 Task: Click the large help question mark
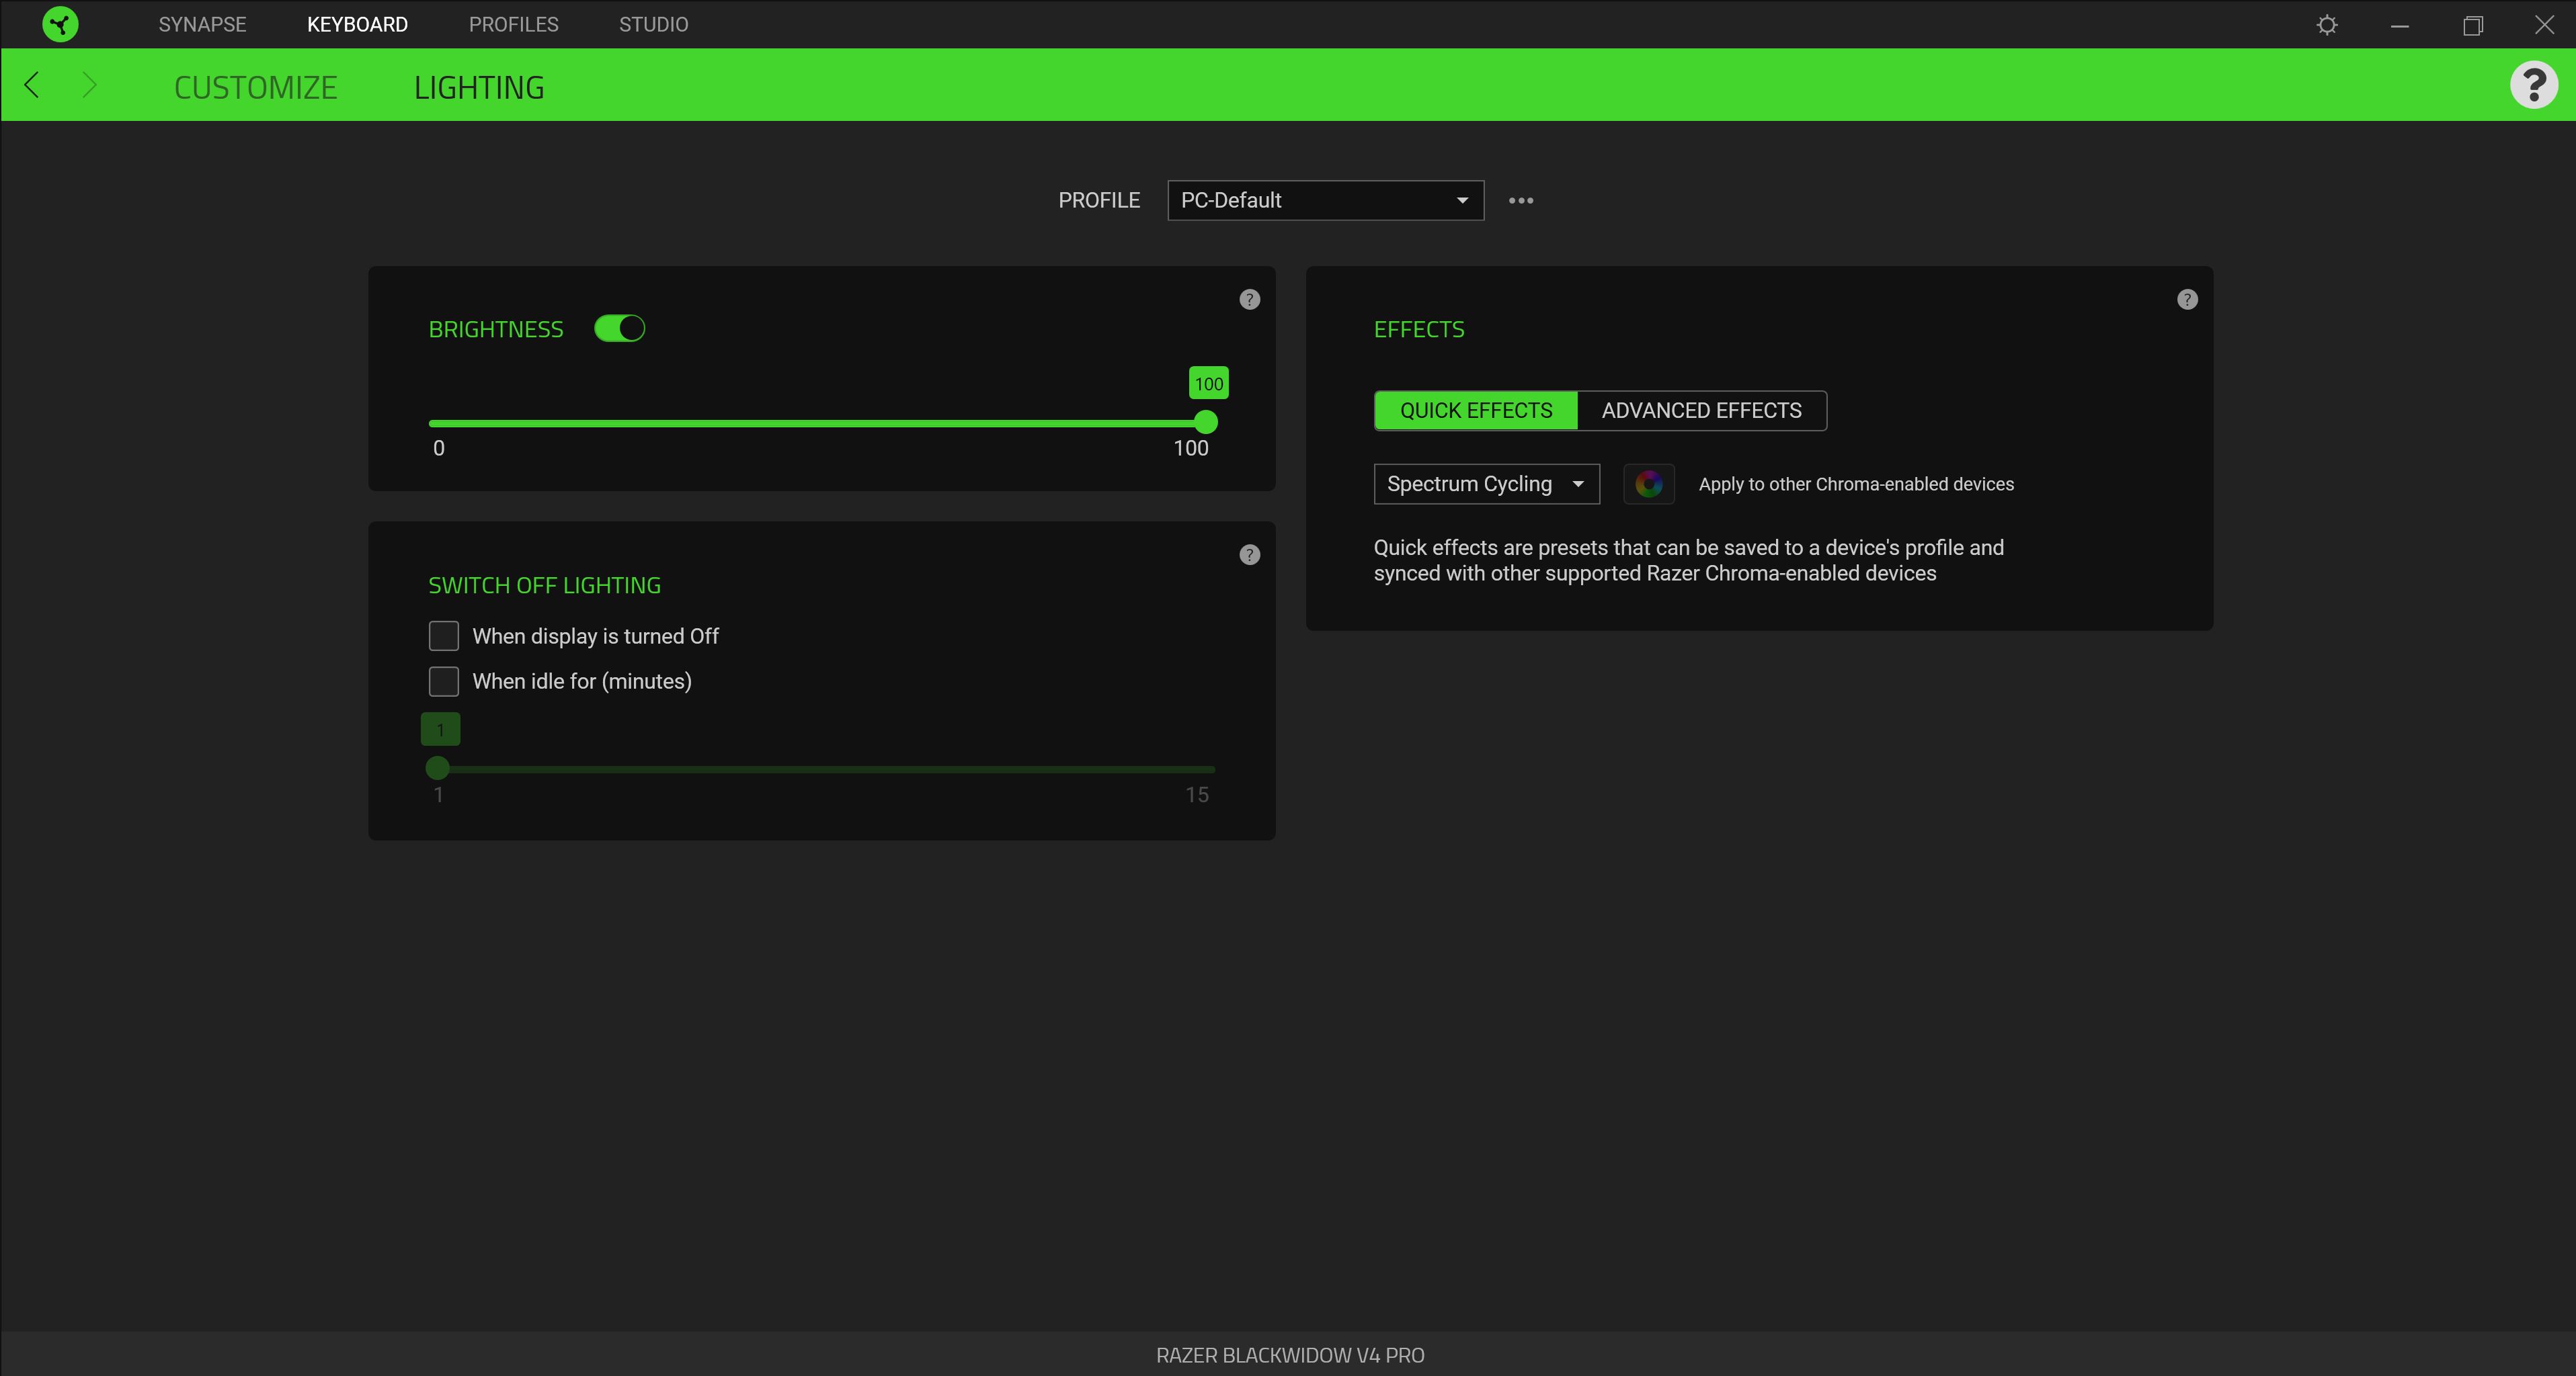[x=2533, y=86]
